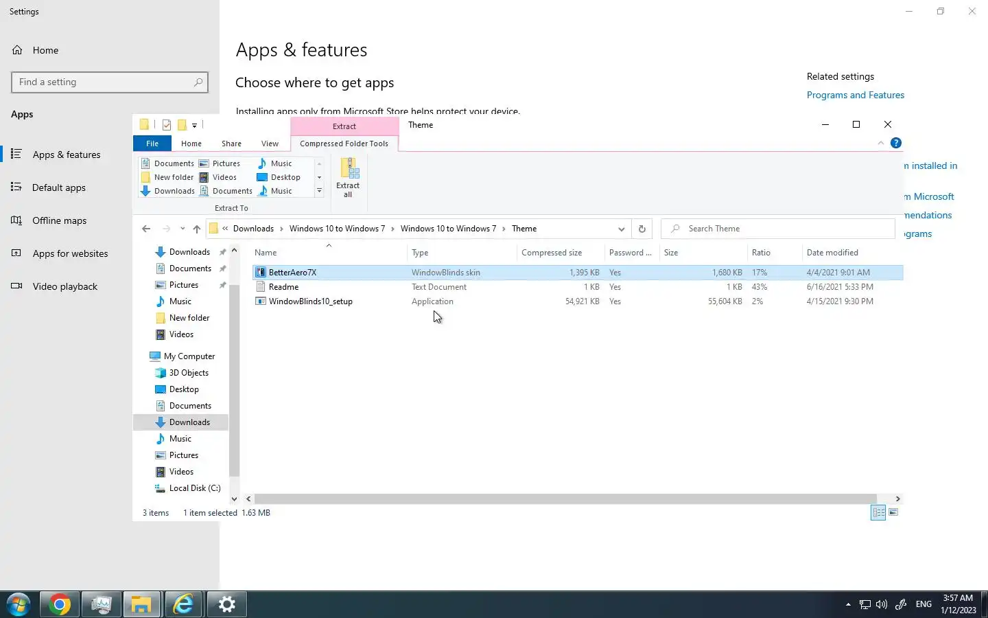Open Offline maps settings page
The width and height of the screenshot is (988, 618).
coord(60,220)
